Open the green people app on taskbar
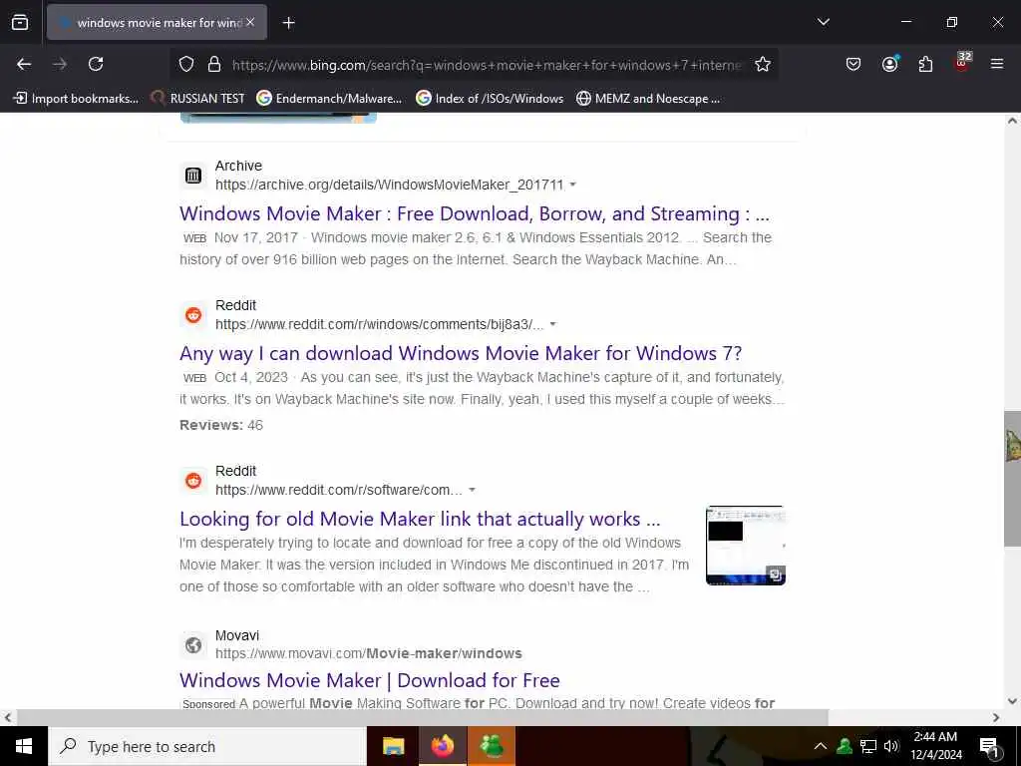This screenshot has width=1021, height=766. point(492,746)
